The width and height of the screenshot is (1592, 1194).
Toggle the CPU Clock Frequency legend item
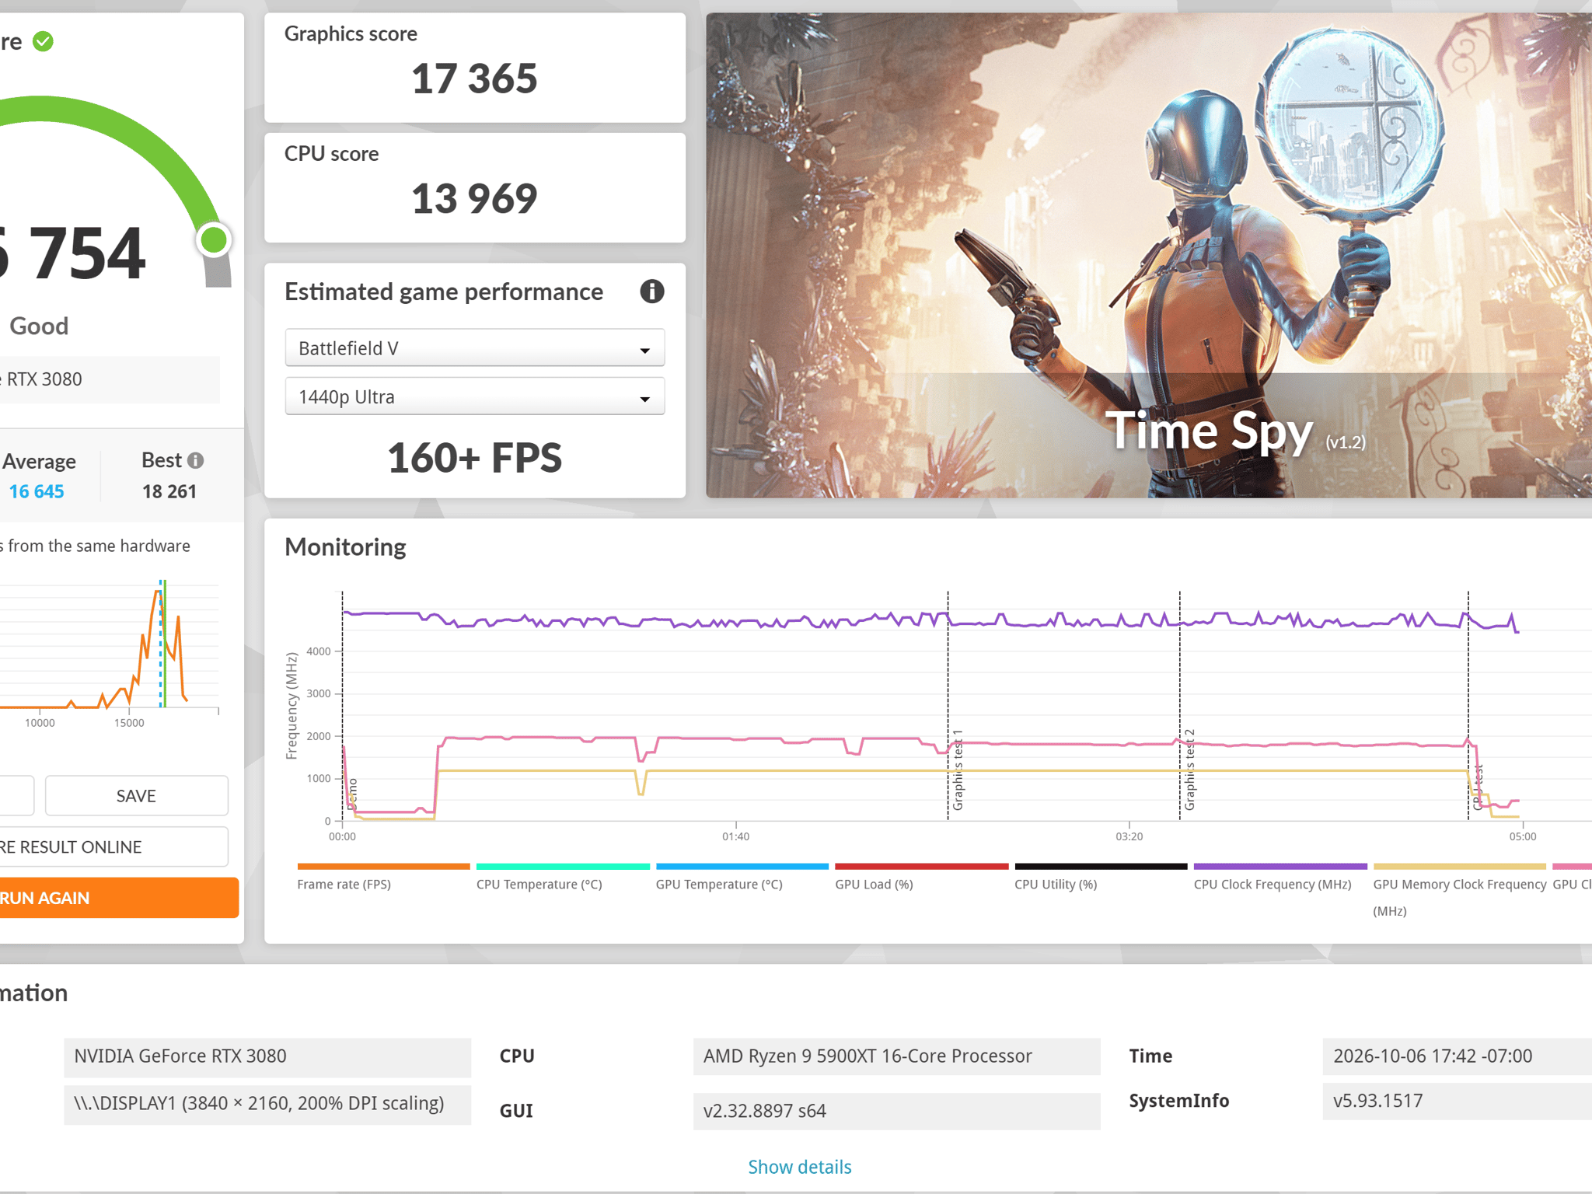[1280, 877]
